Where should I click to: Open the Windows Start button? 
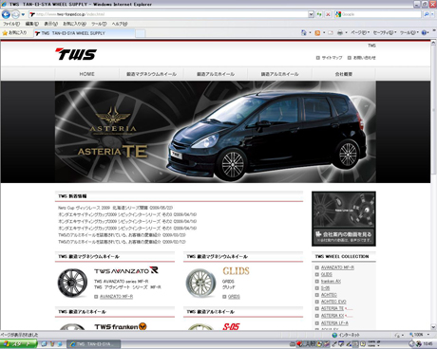18,344
